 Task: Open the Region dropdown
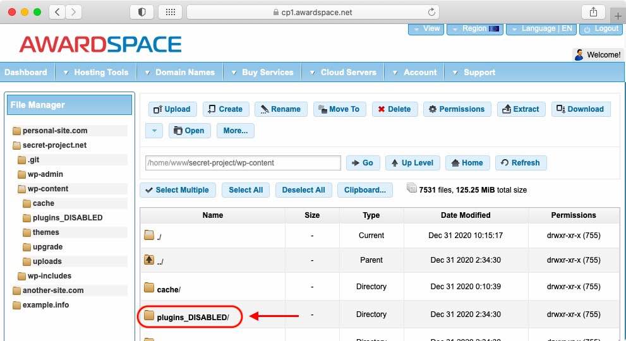[475, 29]
